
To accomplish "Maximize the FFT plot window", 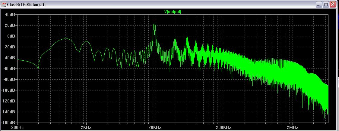I will coord(326,4).
